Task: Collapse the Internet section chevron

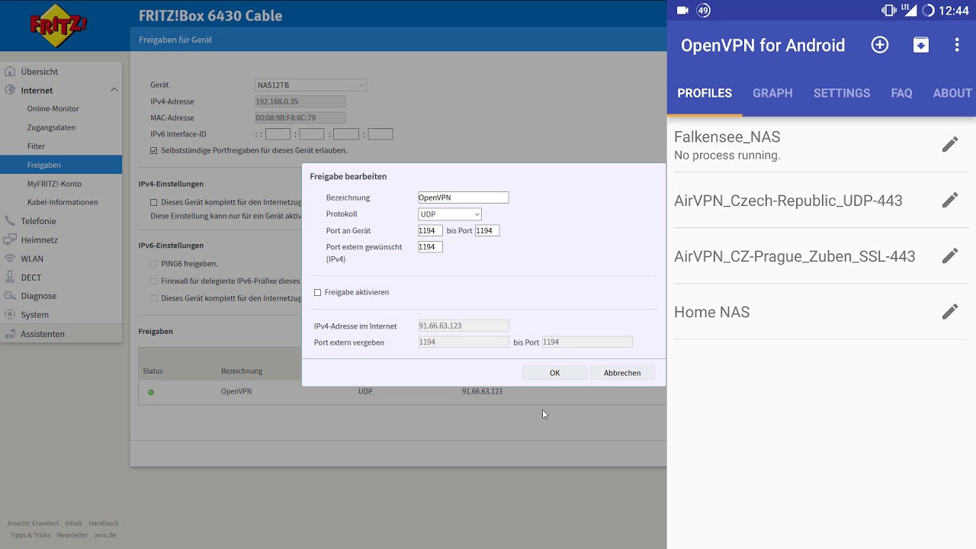Action: (114, 90)
